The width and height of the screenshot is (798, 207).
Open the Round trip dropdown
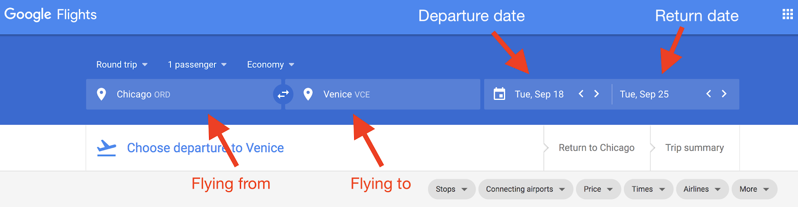click(x=122, y=65)
